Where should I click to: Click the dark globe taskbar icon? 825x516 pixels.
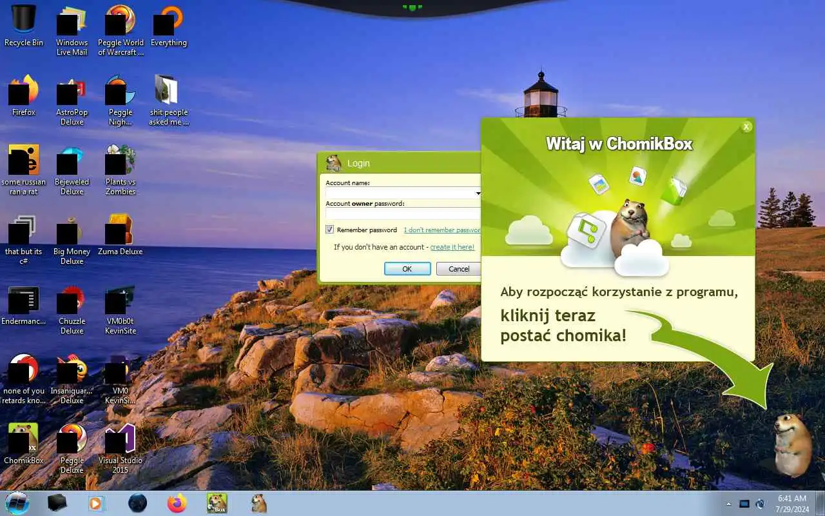[x=137, y=503]
